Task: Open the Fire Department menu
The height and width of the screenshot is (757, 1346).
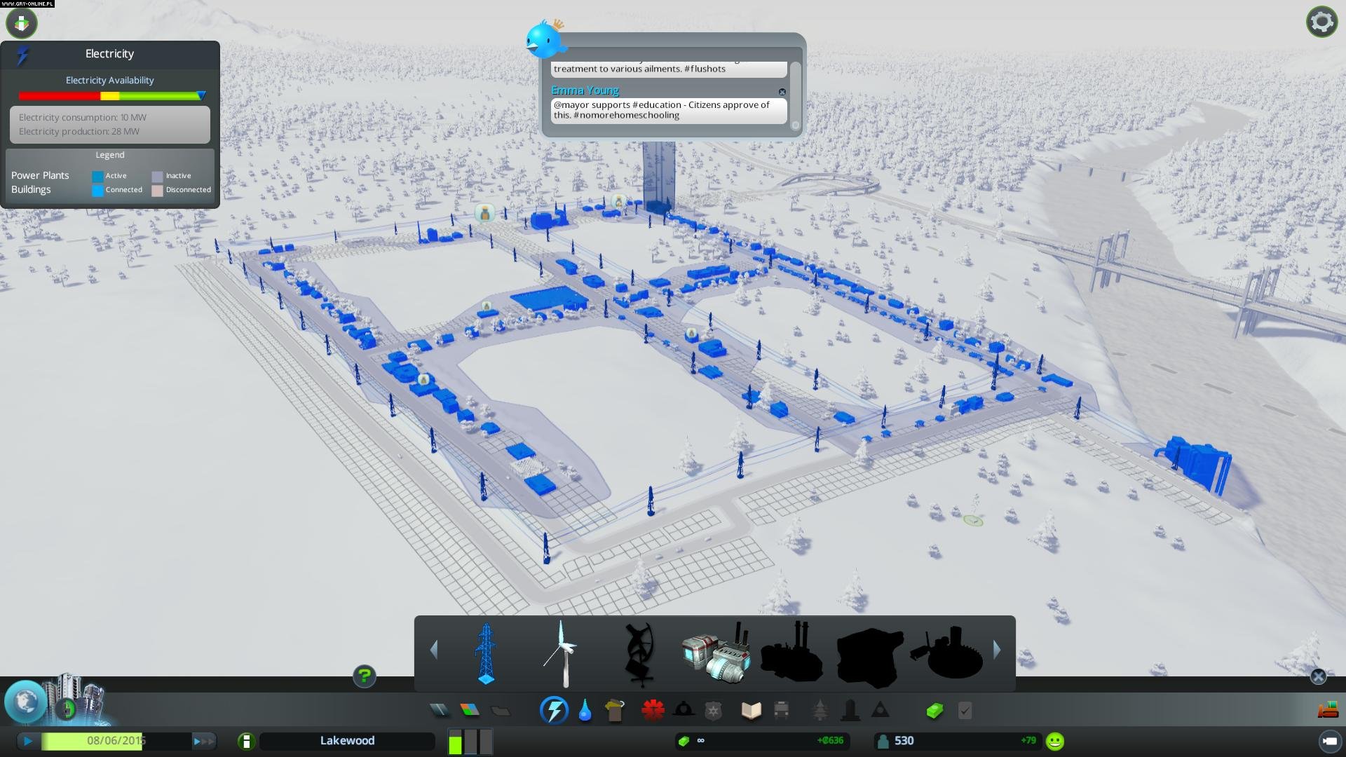Action: click(x=684, y=711)
